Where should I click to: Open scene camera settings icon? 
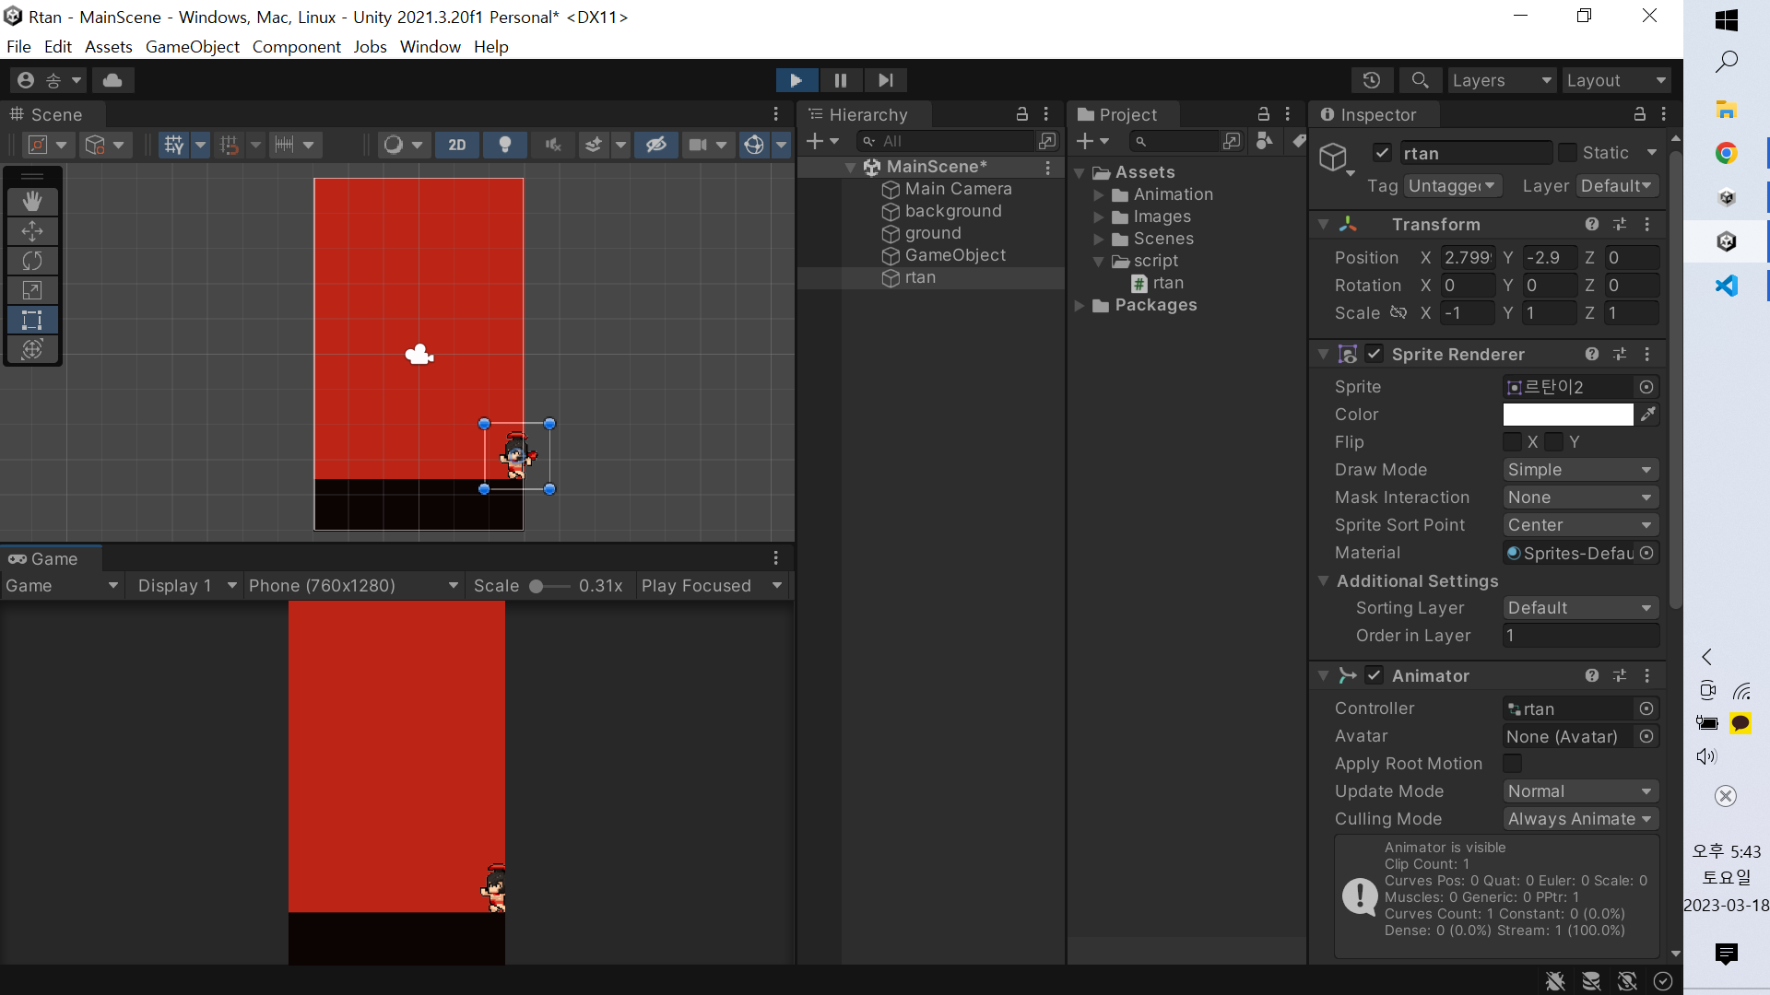(699, 145)
